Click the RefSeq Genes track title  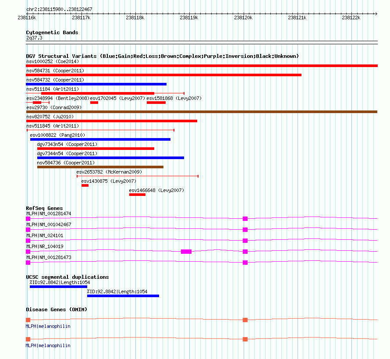pos(44,208)
